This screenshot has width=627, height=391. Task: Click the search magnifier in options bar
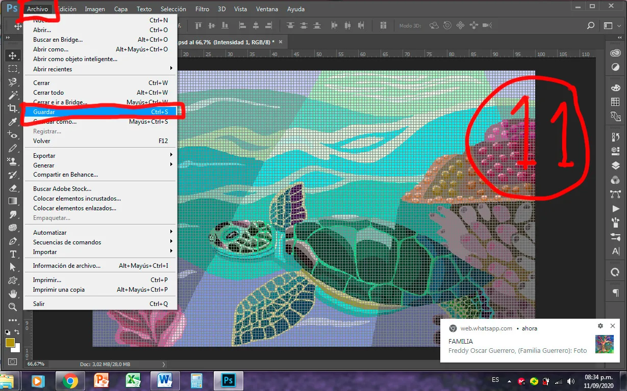coord(591,25)
